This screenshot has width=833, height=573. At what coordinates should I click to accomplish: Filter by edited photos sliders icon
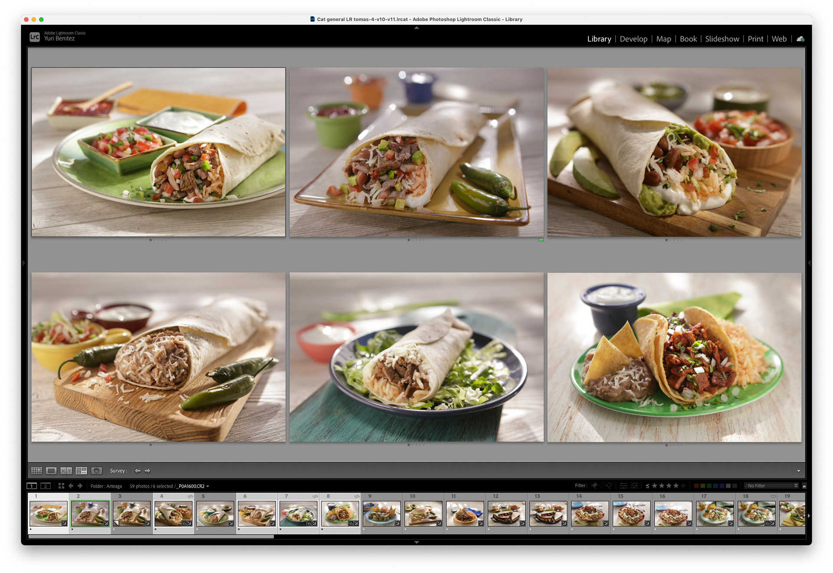pos(623,486)
